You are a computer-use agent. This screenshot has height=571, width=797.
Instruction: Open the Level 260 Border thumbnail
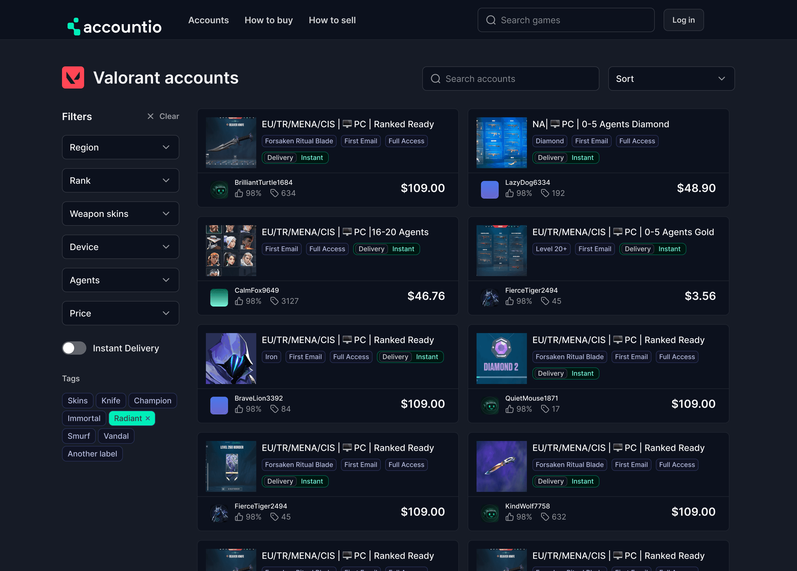(x=231, y=466)
